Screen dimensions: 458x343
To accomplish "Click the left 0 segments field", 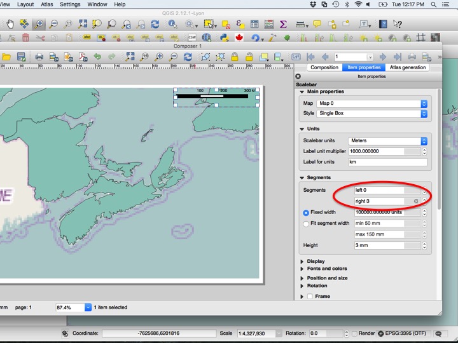I will pyautogui.click(x=387, y=190).
